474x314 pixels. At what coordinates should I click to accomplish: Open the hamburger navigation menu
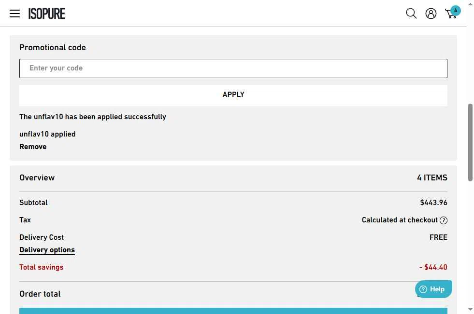(14, 14)
